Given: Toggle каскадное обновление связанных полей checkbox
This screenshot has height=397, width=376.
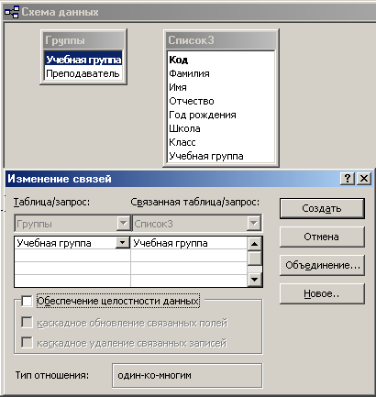Looking at the screenshot, I should [27, 323].
